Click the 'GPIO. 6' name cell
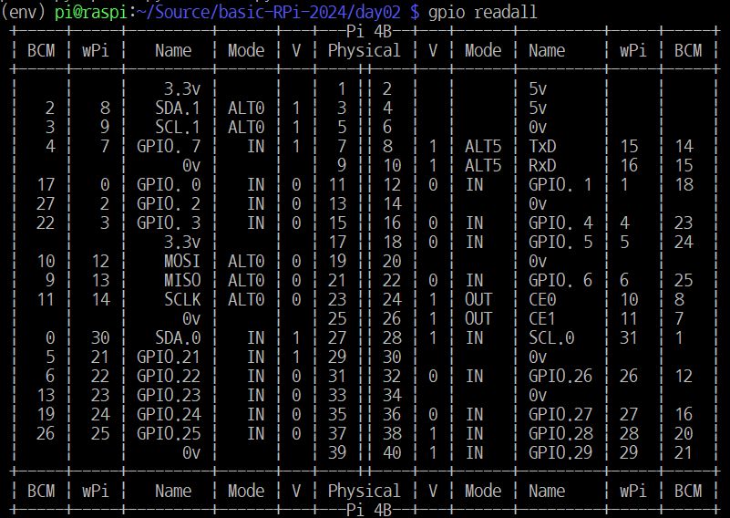 click(560, 280)
